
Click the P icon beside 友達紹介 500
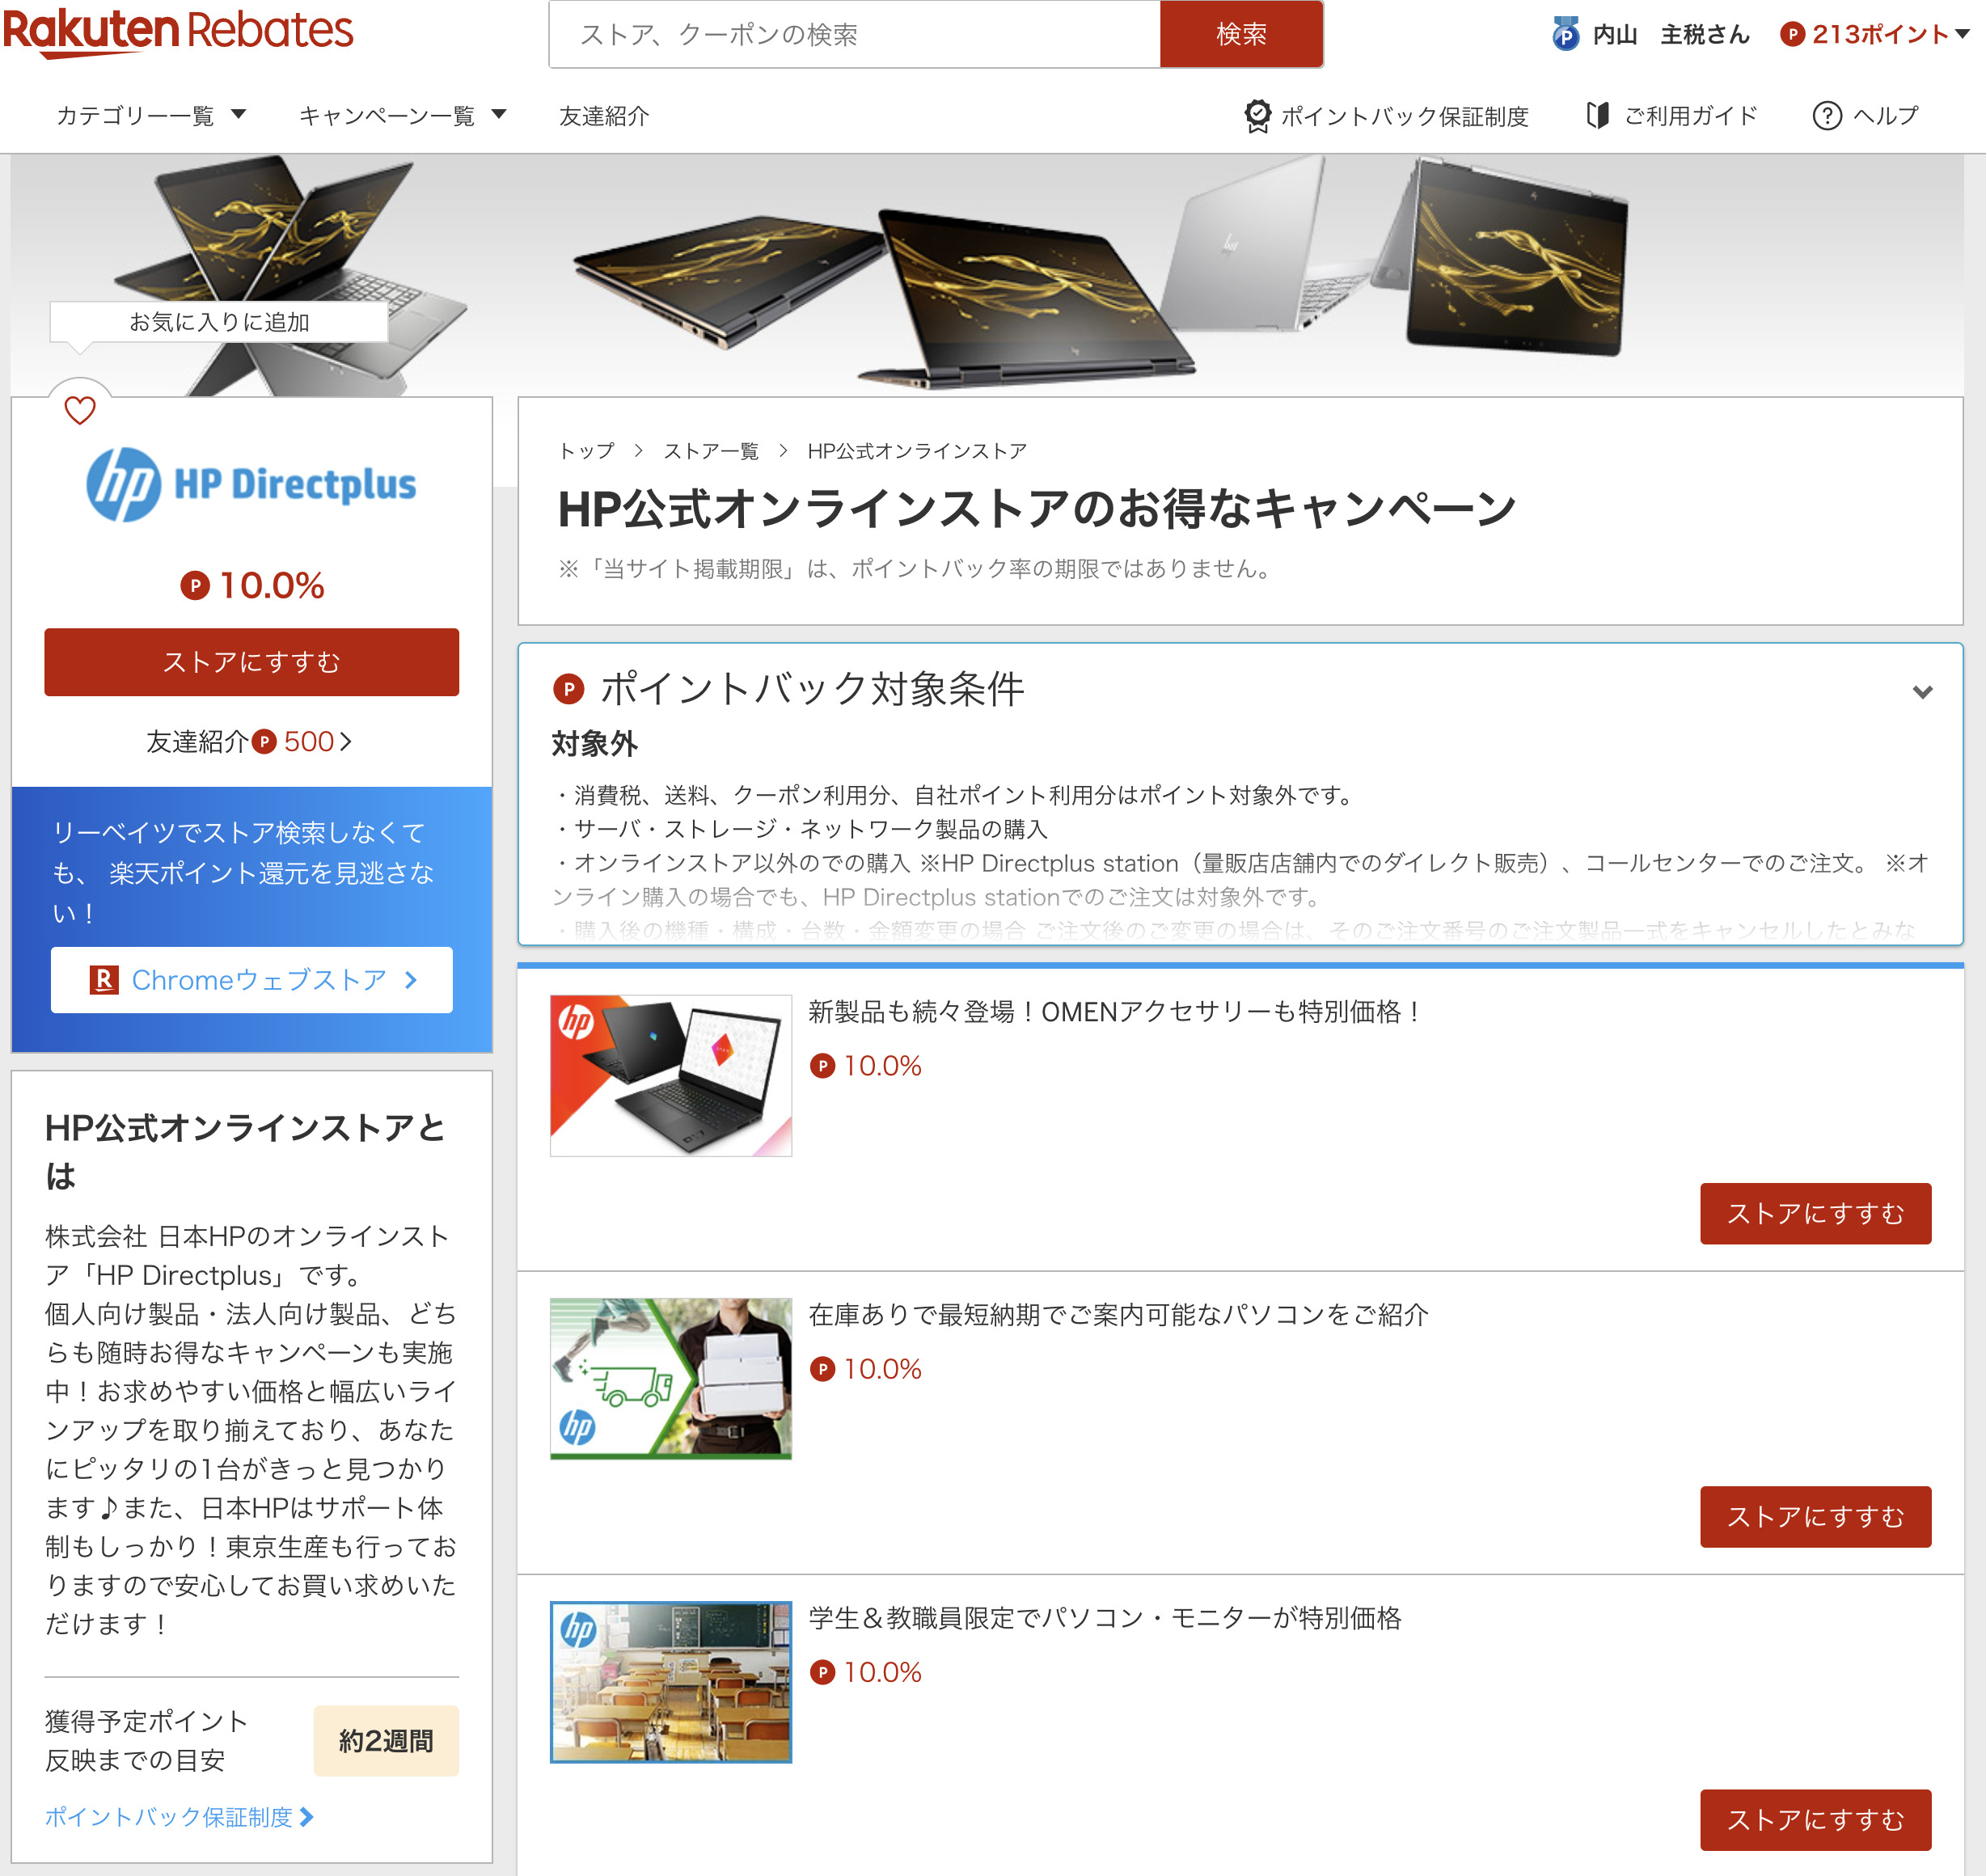264,741
